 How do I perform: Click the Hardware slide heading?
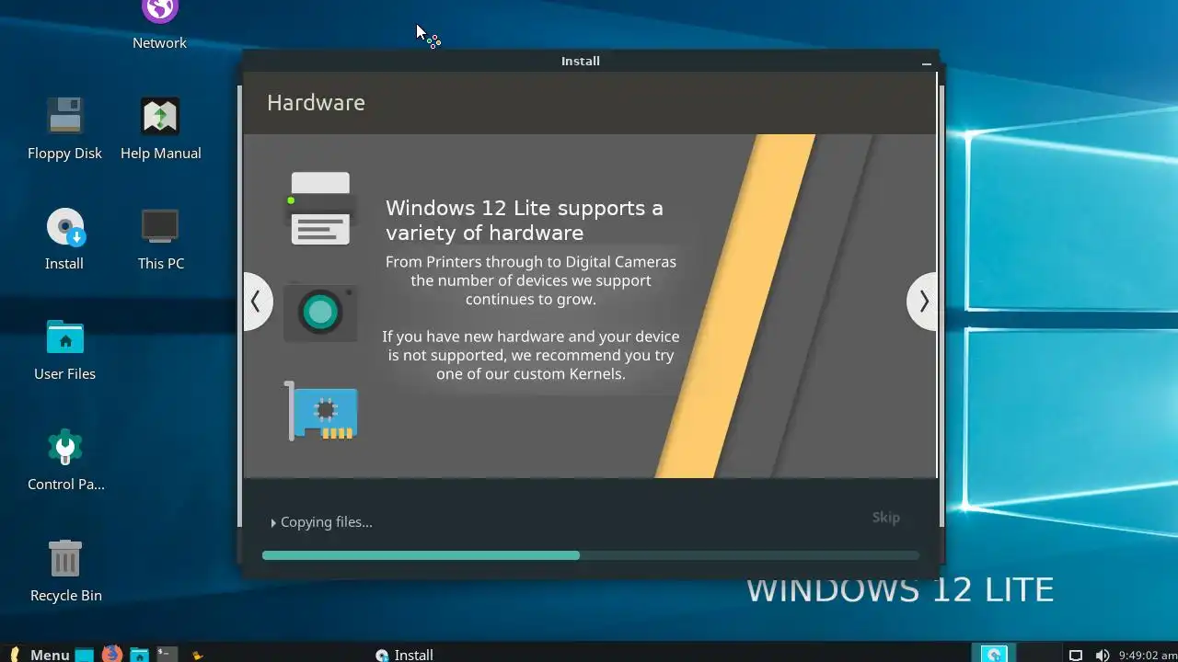pos(316,102)
